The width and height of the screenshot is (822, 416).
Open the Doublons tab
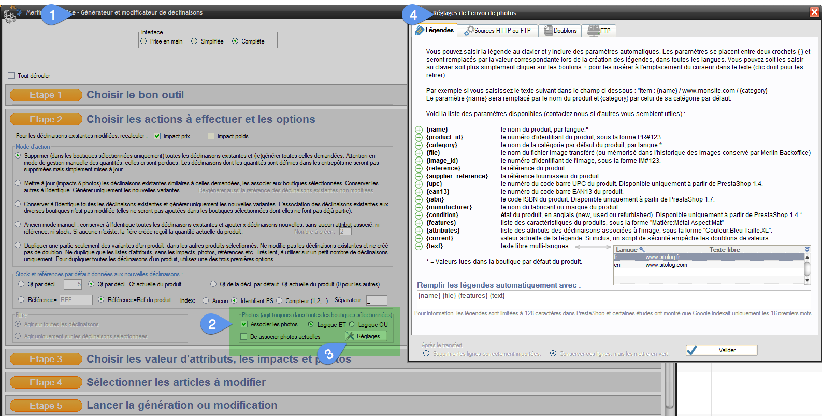coord(559,31)
